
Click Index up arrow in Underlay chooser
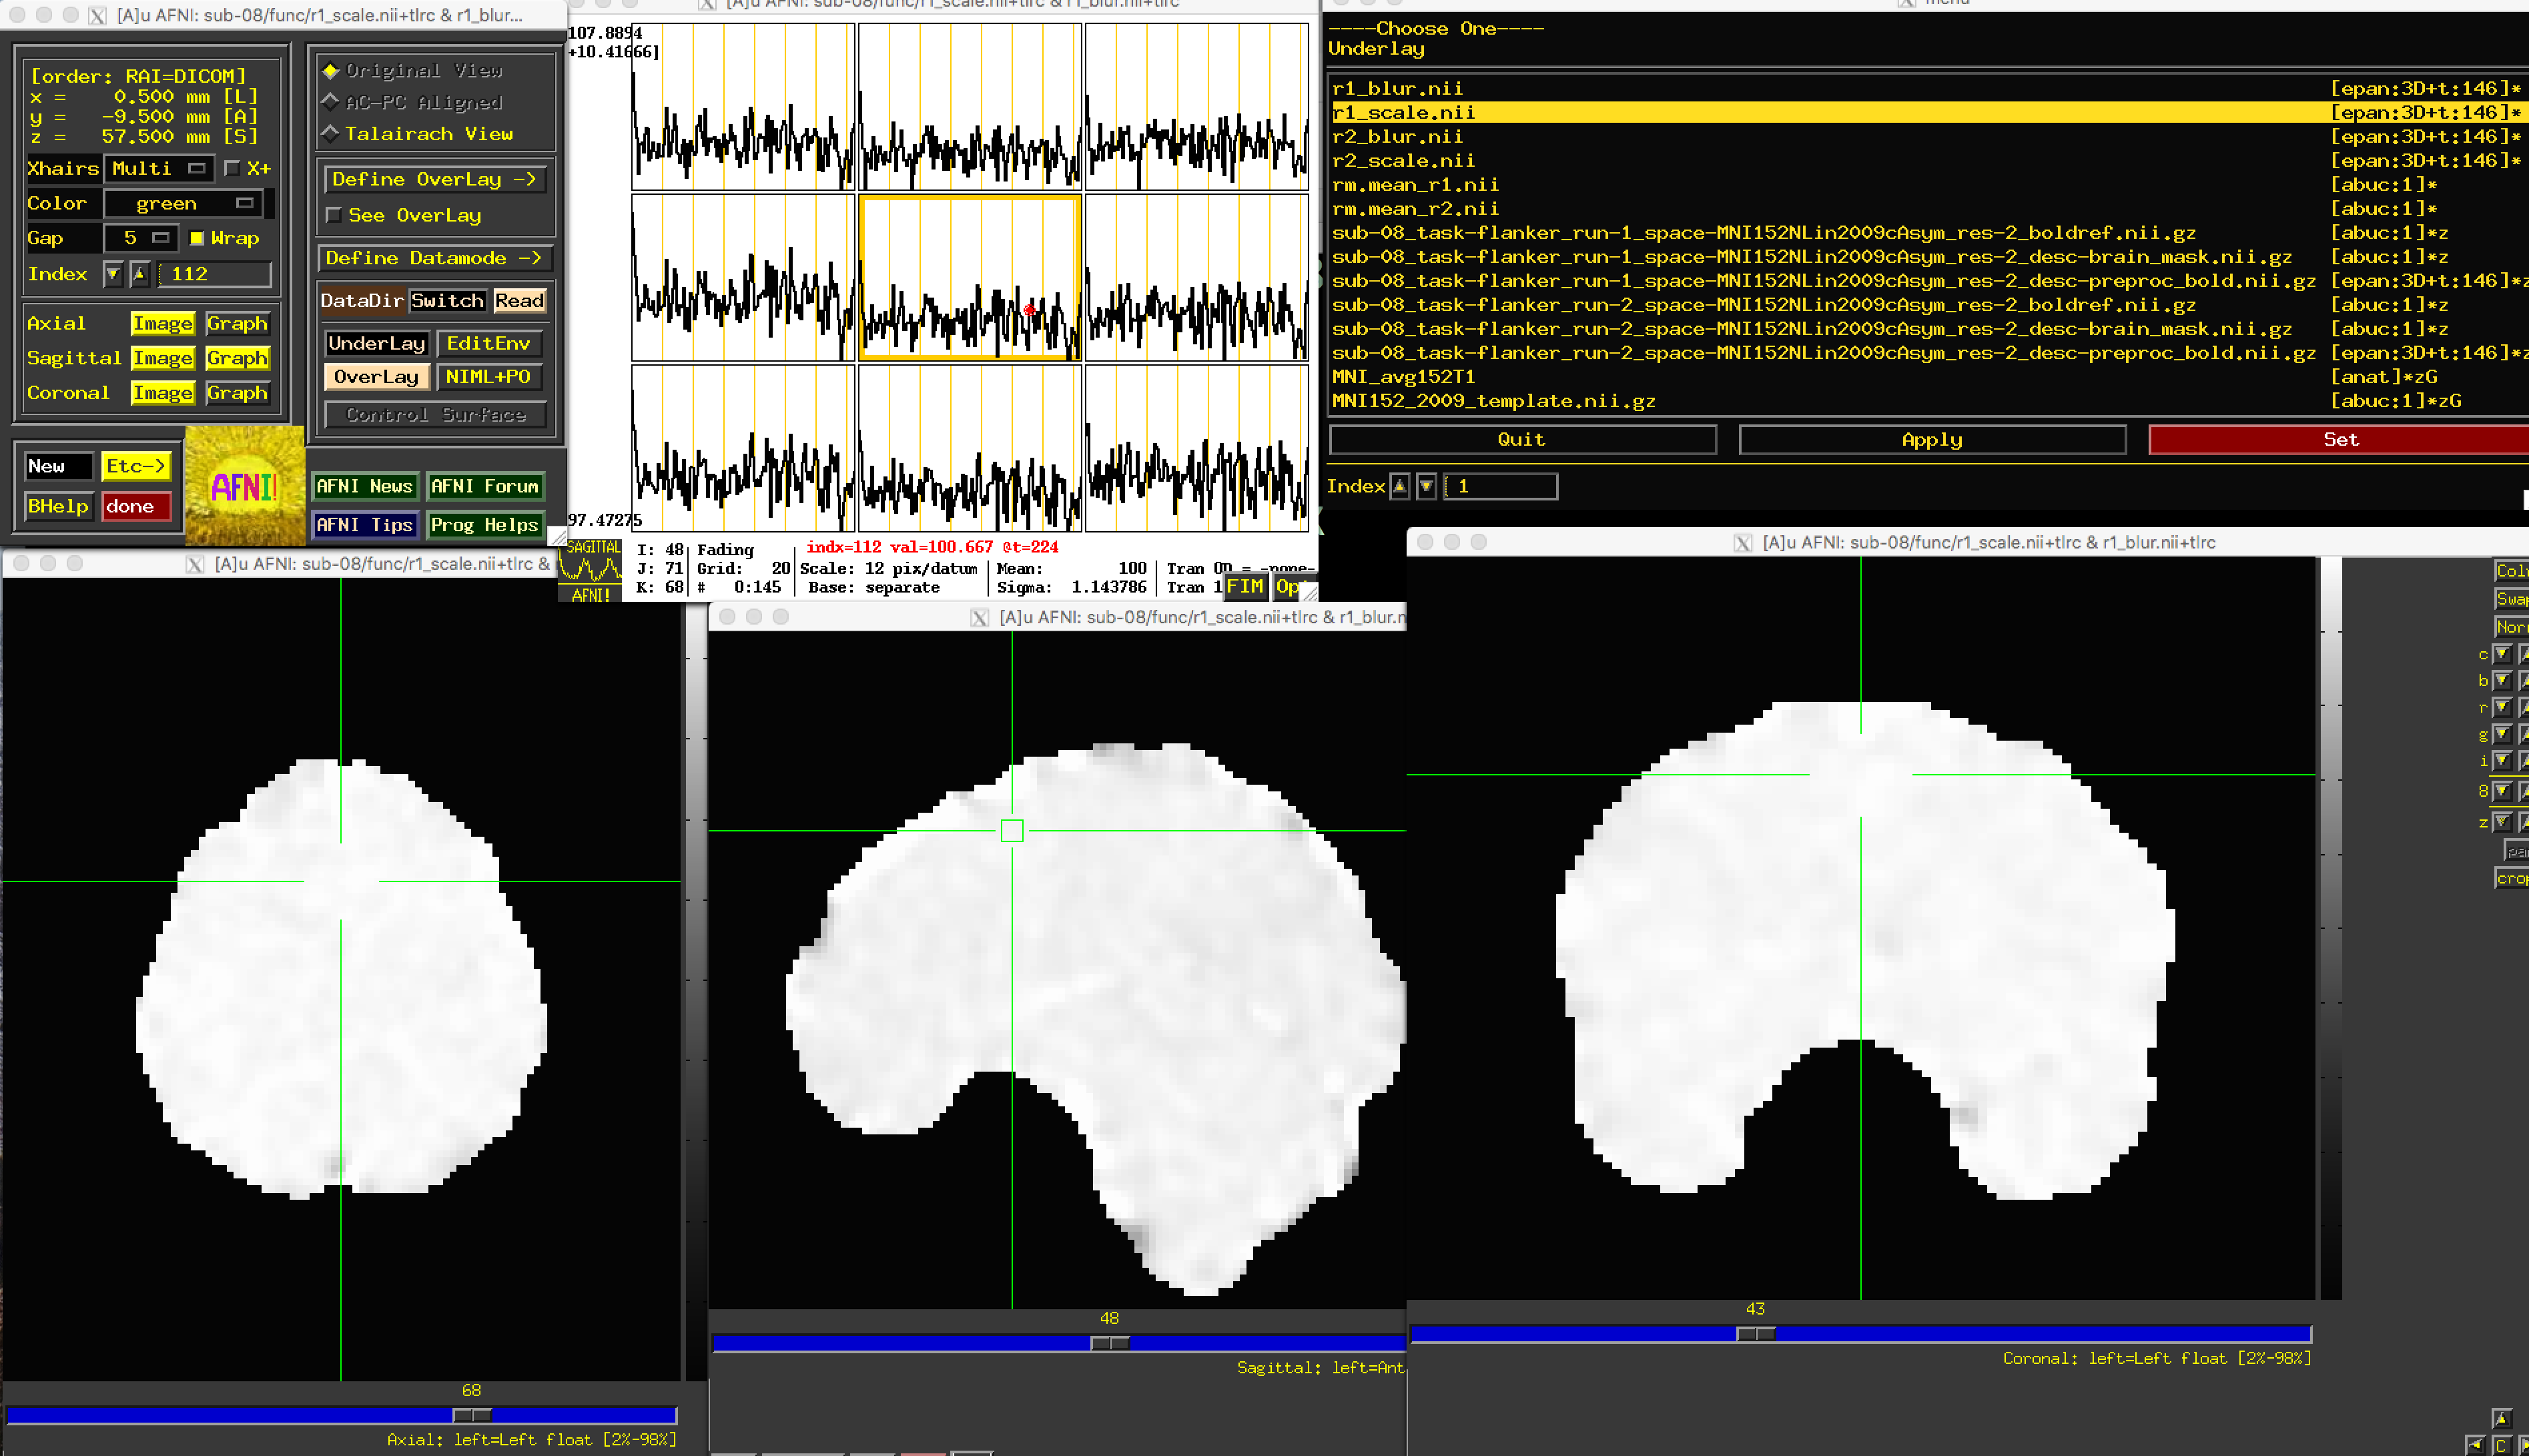tap(1399, 487)
